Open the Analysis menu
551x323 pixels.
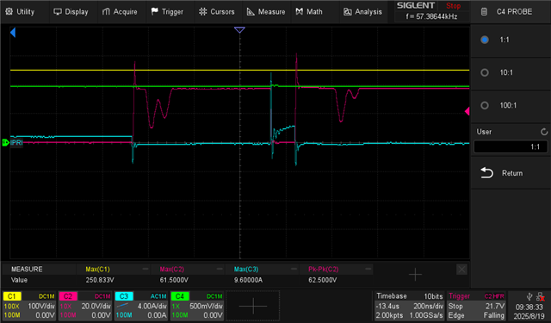pos(362,11)
